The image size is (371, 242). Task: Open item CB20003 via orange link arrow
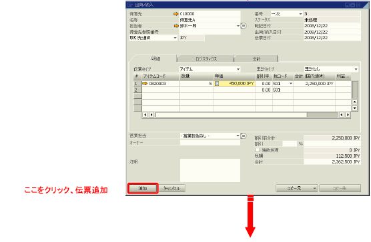[x=145, y=83]
